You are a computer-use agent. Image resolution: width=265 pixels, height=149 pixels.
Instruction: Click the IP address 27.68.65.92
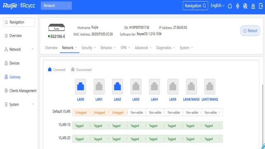[180, 27]
